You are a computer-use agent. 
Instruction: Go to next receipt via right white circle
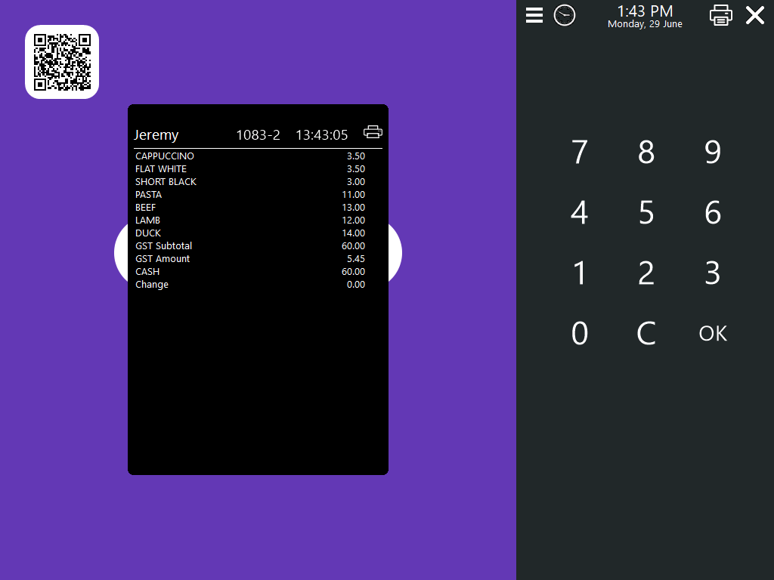[x=395, y=252]
